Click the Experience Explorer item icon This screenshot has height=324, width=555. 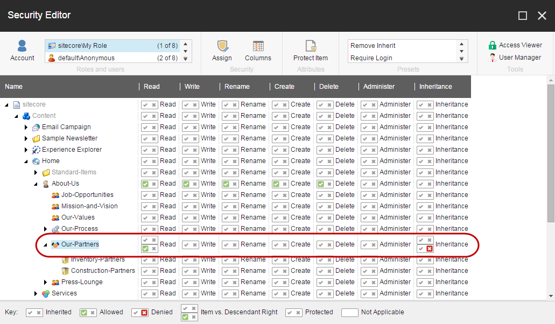(36, 150)
